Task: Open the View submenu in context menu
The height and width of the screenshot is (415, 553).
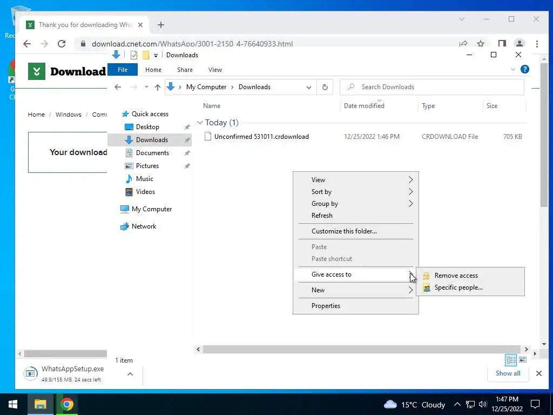Action: 355,180
